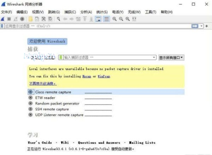Reload the capture file via toolbar icon
The image size is (212, 155).
click(x=50, y=19)
